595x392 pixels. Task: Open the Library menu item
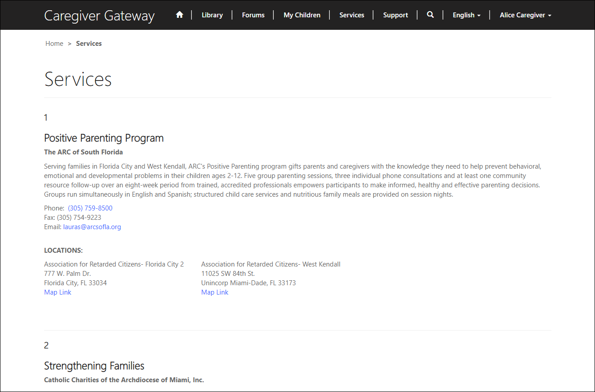tap(212, 15)
